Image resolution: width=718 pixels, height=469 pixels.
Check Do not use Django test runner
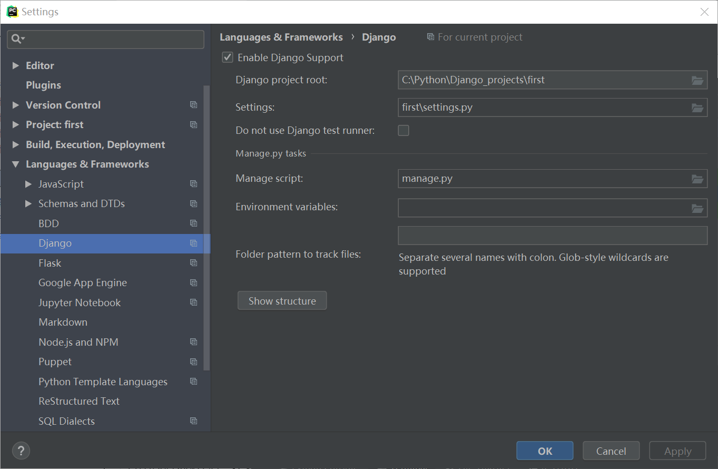404,130
